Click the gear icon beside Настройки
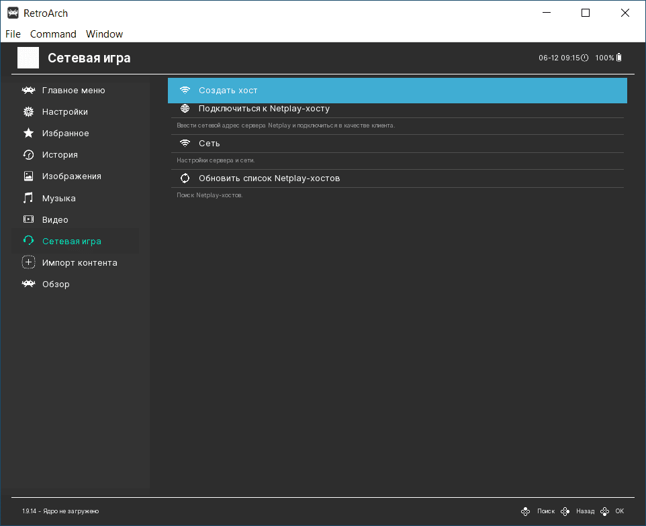 point(28,111)
